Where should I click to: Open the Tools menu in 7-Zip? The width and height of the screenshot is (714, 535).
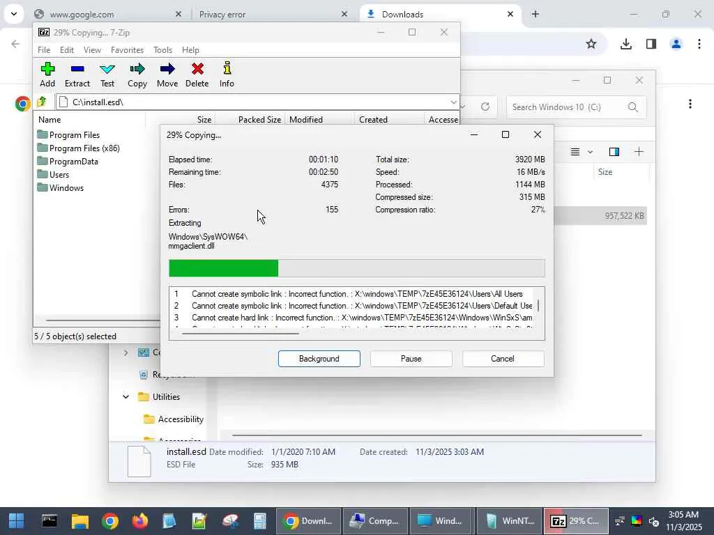coord(162,50)
